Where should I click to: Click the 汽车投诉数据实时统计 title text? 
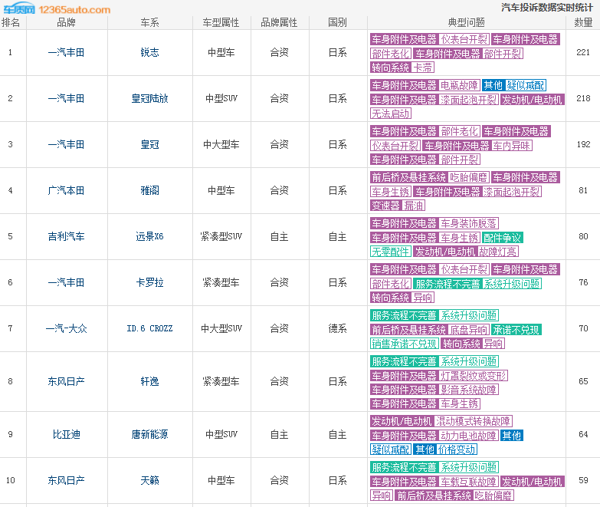pos(547,8)
